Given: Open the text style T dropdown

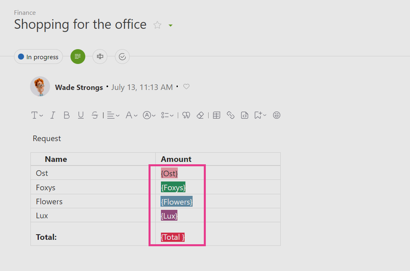Looking at the screenshot, I should [x=37, y=115].
